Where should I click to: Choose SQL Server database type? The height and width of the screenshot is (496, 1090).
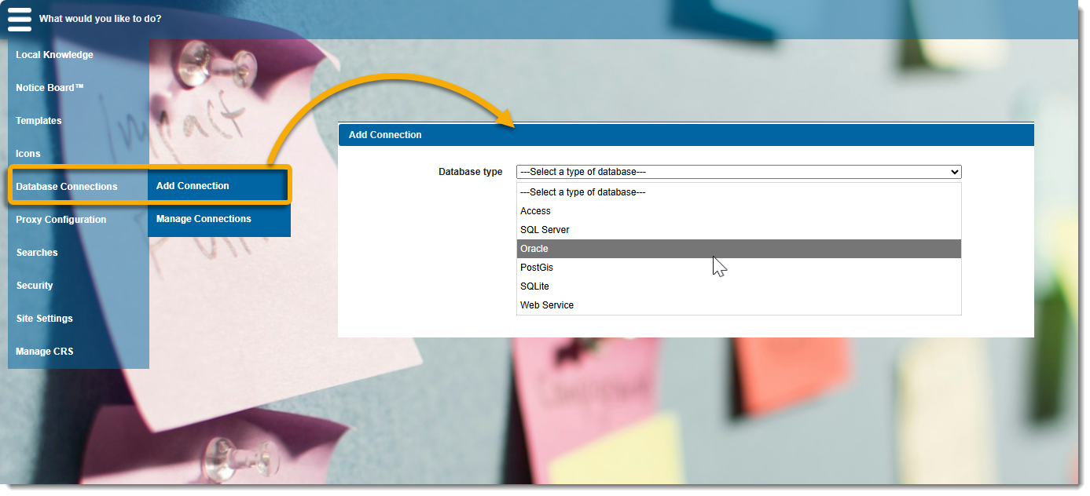pyautogui.click(x=545, y=230)
